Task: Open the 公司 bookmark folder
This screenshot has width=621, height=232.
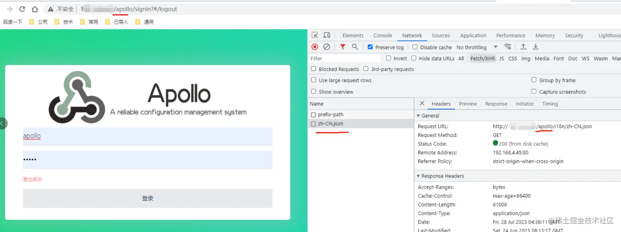Action: pos(38,22)
